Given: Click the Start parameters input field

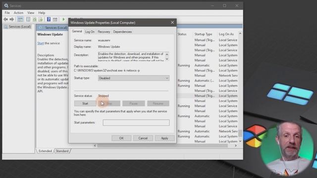Looking at the screenshot, I should point(136,123).
